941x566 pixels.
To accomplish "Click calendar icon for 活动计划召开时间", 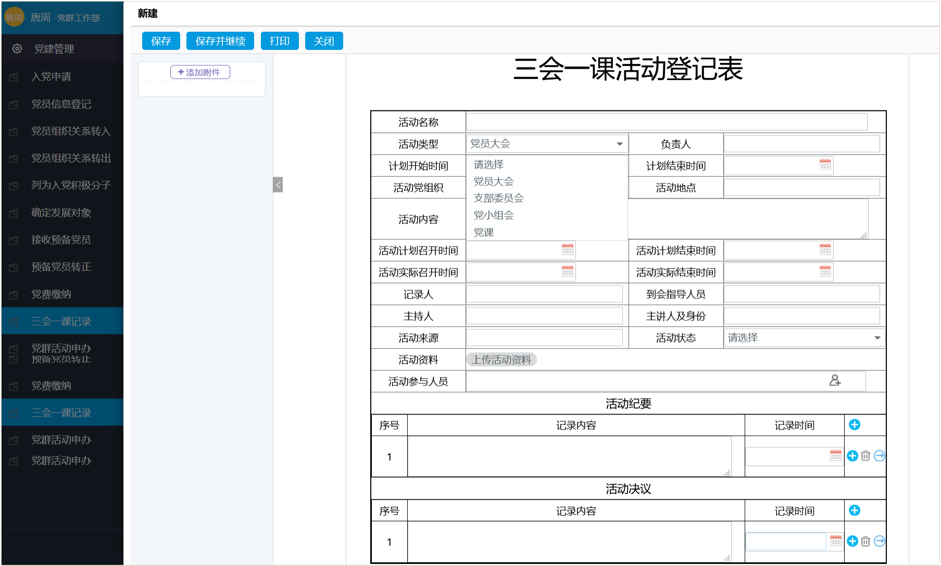I will click(568, 250).
